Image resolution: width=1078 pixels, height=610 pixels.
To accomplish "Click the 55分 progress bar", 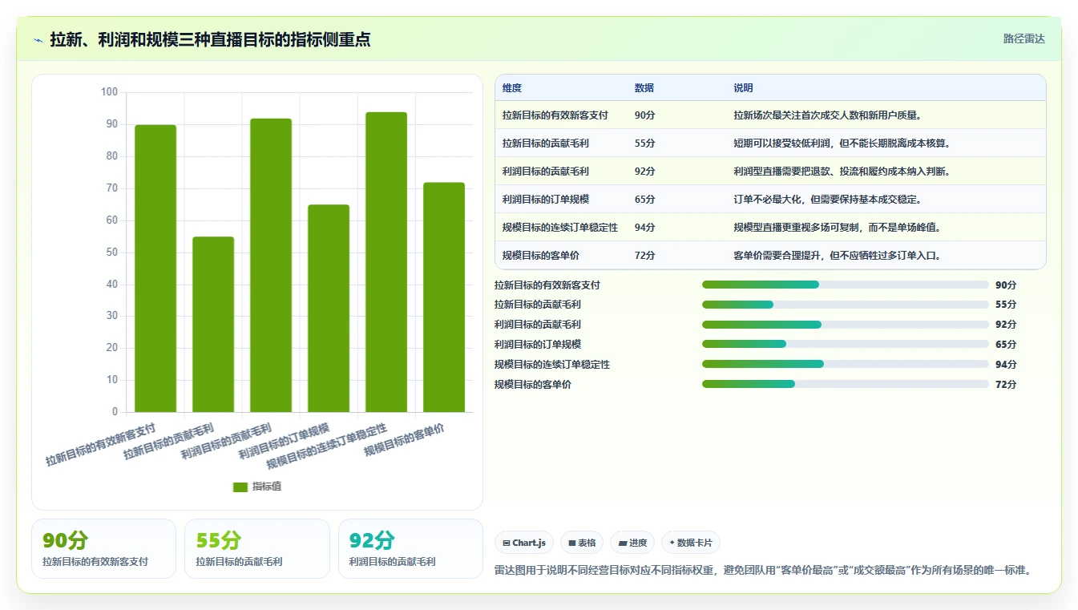I will 846,305.
